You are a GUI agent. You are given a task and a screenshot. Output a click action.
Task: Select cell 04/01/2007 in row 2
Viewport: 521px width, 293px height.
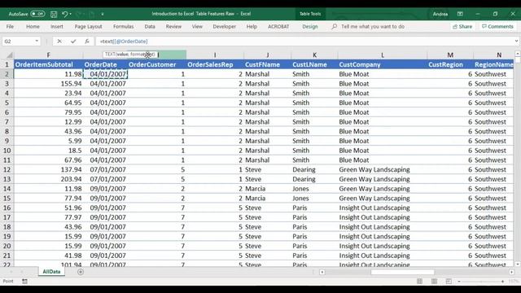pyautogui.click(x=105, y=74)
